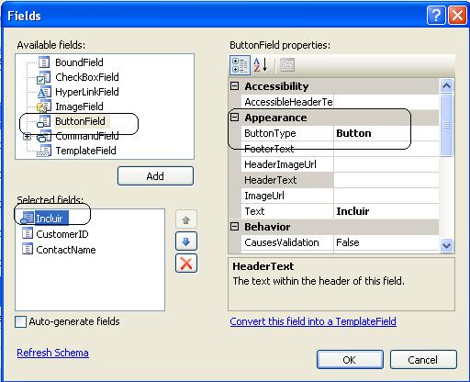Expand the CommandField tree node
Image resolution: width=470 pixels, height=382 pixels.
click(x=28, y=137)
